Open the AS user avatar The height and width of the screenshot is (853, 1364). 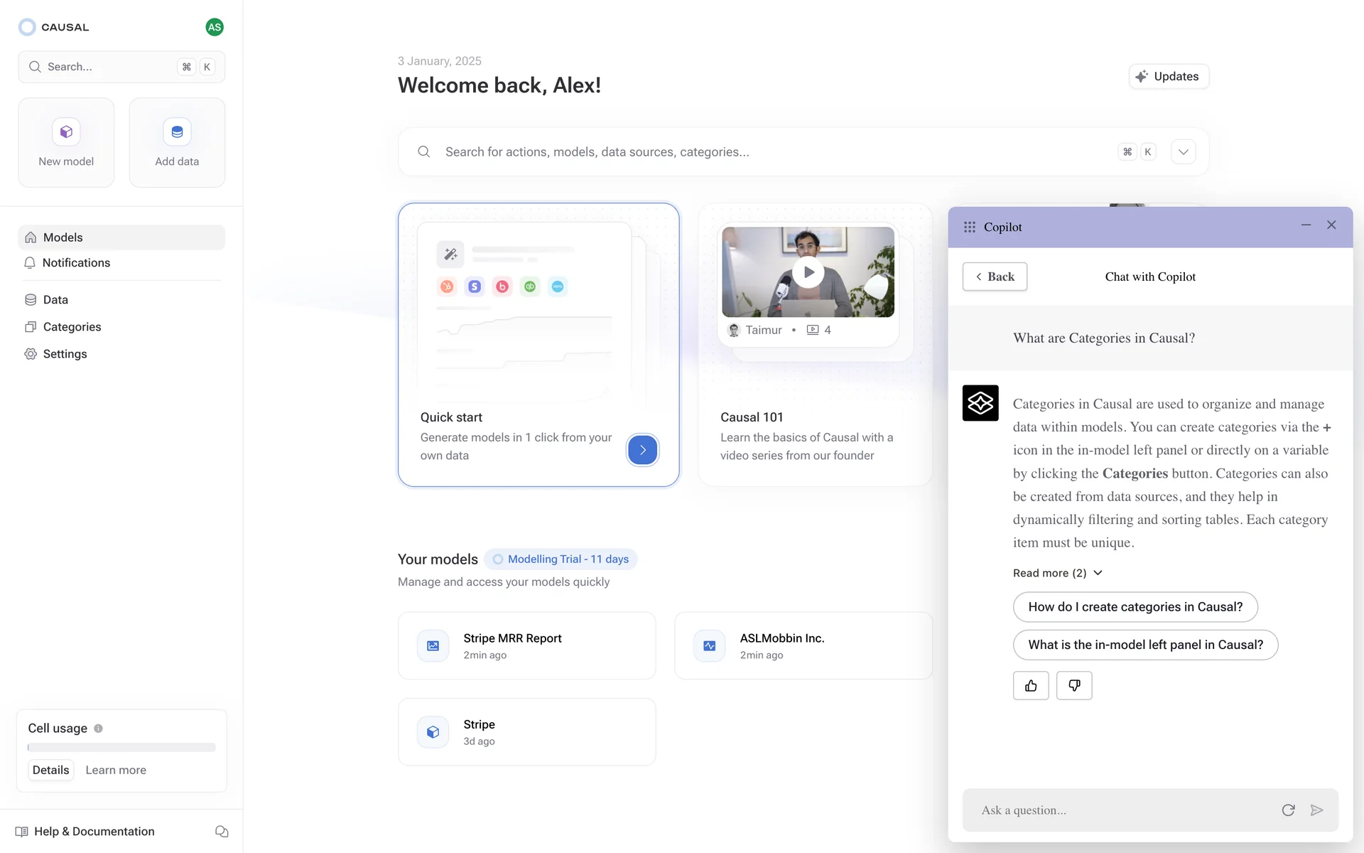click(215, 27)
